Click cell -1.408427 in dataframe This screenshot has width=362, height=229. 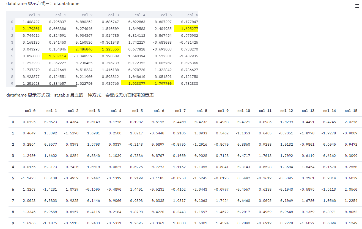pyautogui.click(x=29, y=22)
